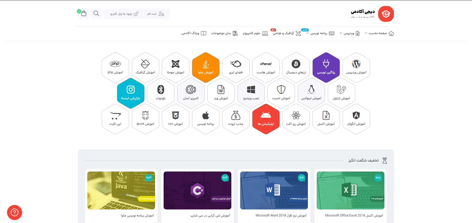Select the نصب ویندوز Windows hexagon
The image size is (472, 223).
pyautogui.click(x=251, y=93)
